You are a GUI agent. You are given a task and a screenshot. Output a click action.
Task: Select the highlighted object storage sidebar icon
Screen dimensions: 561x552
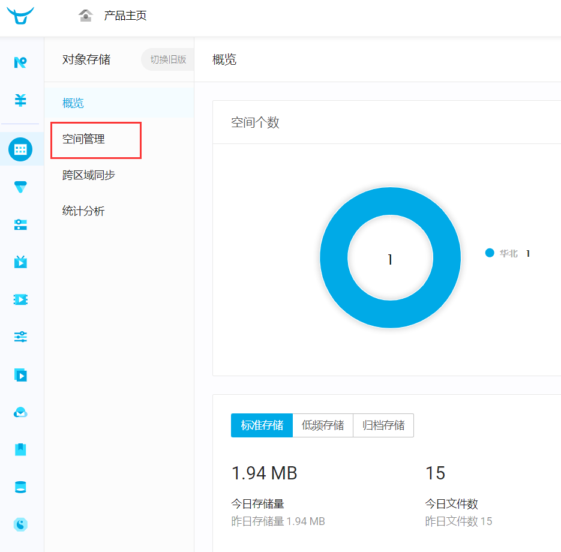coord(20,149)
